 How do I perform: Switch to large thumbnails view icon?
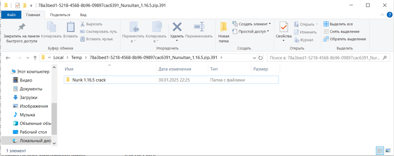pos(388,151)
